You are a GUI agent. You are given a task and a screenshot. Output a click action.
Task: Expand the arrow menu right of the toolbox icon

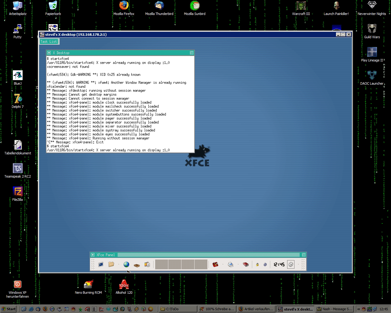[x=223, y=264]
